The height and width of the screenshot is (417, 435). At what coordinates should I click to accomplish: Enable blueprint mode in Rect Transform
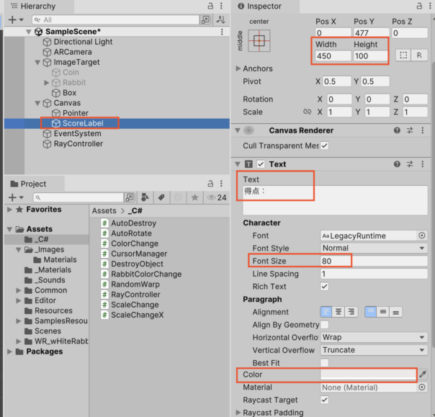(403, 55)
